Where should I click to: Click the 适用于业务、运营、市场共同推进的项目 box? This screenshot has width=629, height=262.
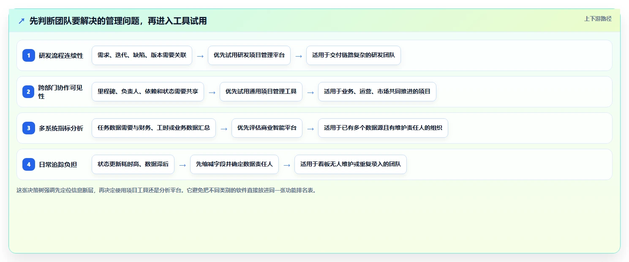[x=377, y=92]
